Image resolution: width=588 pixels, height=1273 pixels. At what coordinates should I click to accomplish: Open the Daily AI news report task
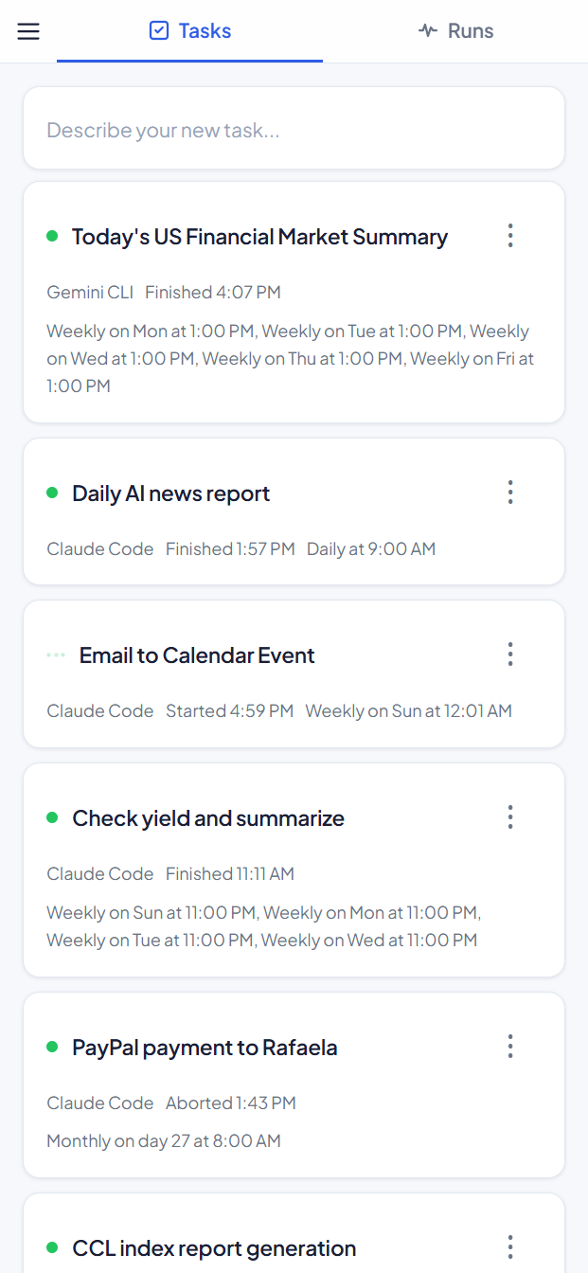tap(170, 492)
